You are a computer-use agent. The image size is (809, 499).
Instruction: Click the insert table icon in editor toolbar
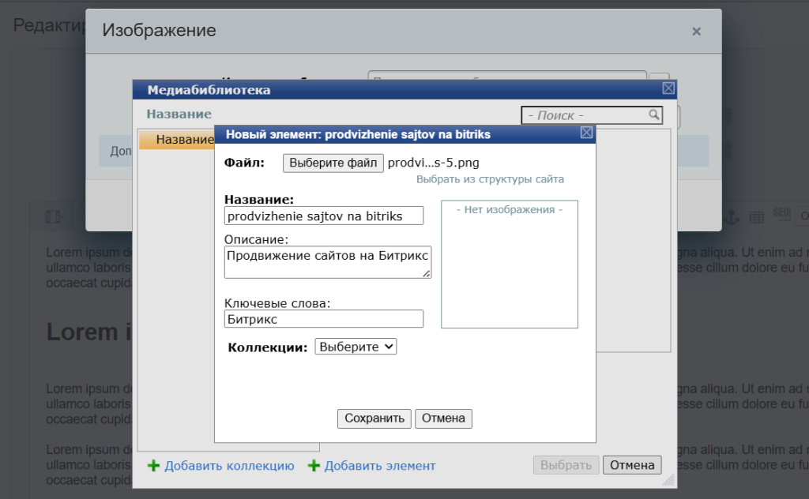(756, 216)
